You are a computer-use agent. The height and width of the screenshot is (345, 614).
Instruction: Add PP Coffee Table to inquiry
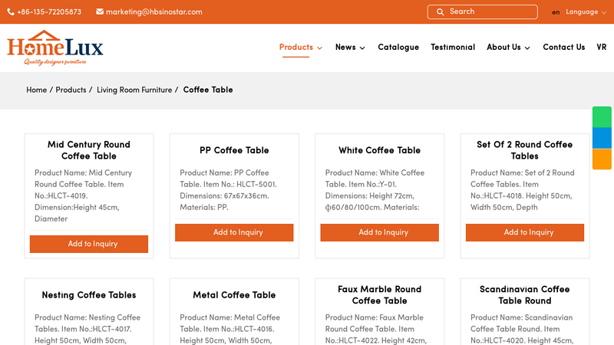pyautogui.click(x=234, y=232)
